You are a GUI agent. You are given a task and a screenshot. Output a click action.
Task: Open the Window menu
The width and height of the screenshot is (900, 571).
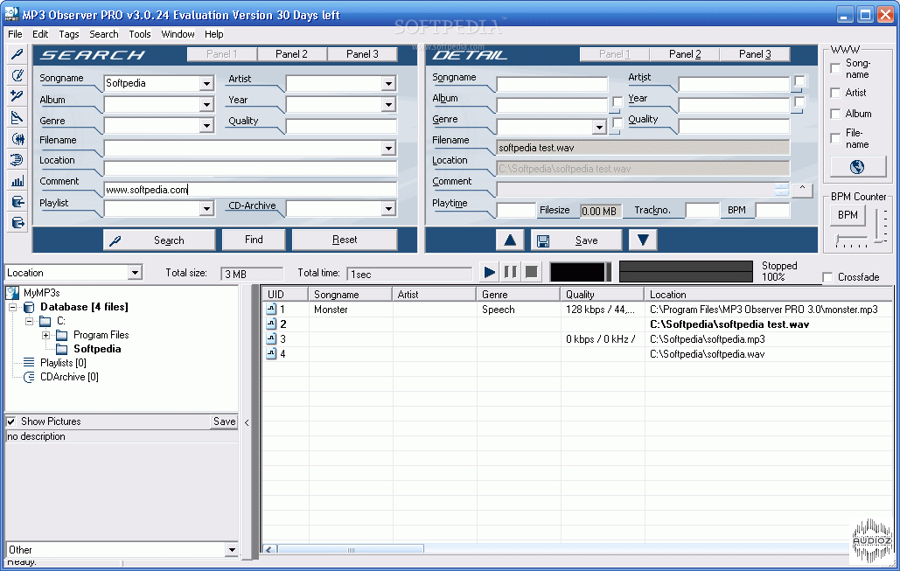[x=178, y=34]
